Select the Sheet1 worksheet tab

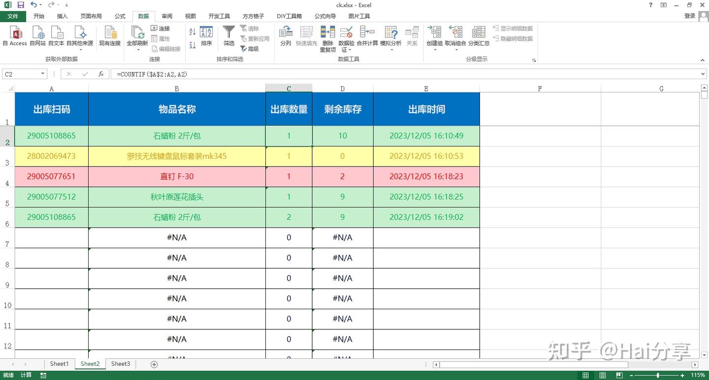59,364
